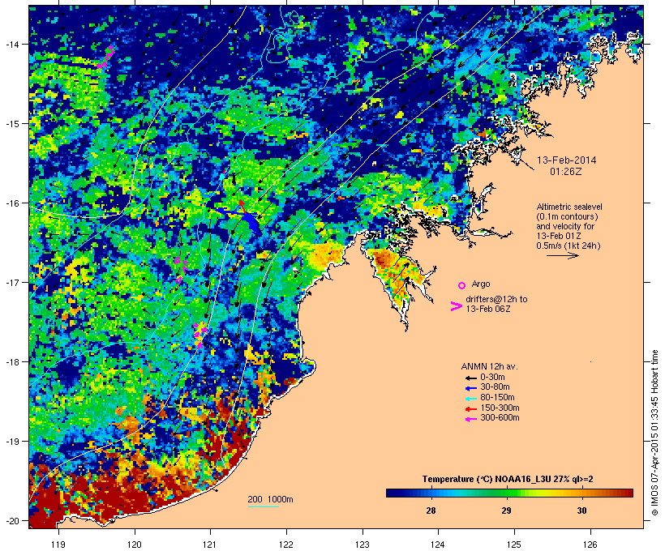Viewport: 665px width, 551px height.
Task: Click the 28 degree region of the colorbar
Action: coord(431,493)
